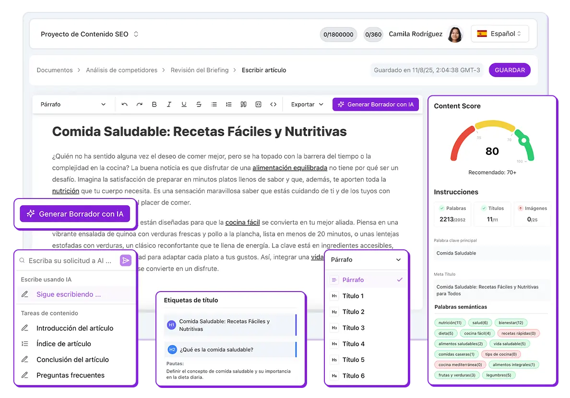Screen dimensions: 570x398
Task: Choose Índice de artículo content task
Action: point(63,344)
